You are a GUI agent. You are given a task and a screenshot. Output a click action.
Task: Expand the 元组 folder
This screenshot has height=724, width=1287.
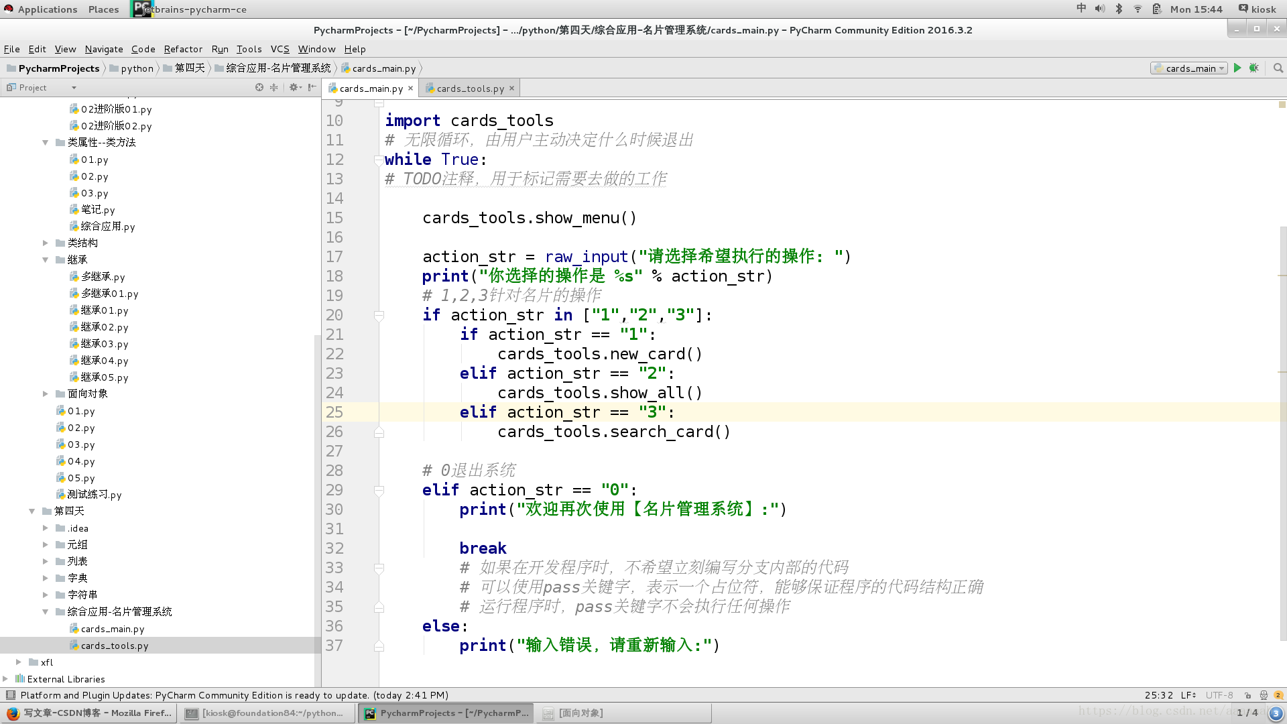coord(46,544)
